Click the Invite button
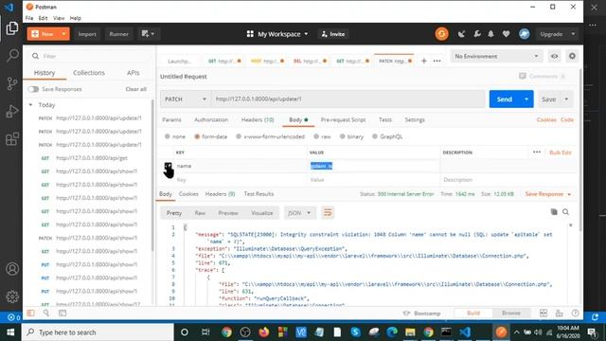 click(x=333, y=34)
